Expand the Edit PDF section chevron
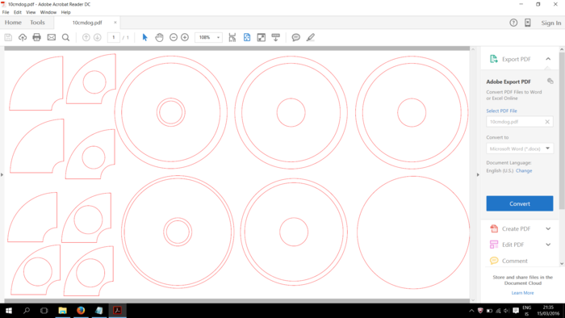The height and width of the screenshot is (318, 565). coord(548,245)
